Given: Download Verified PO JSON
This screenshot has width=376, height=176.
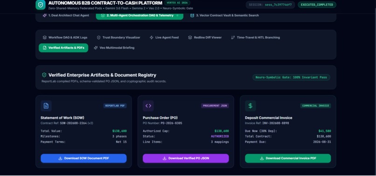Looking at the screenshot, I should (x=186, y=158).
